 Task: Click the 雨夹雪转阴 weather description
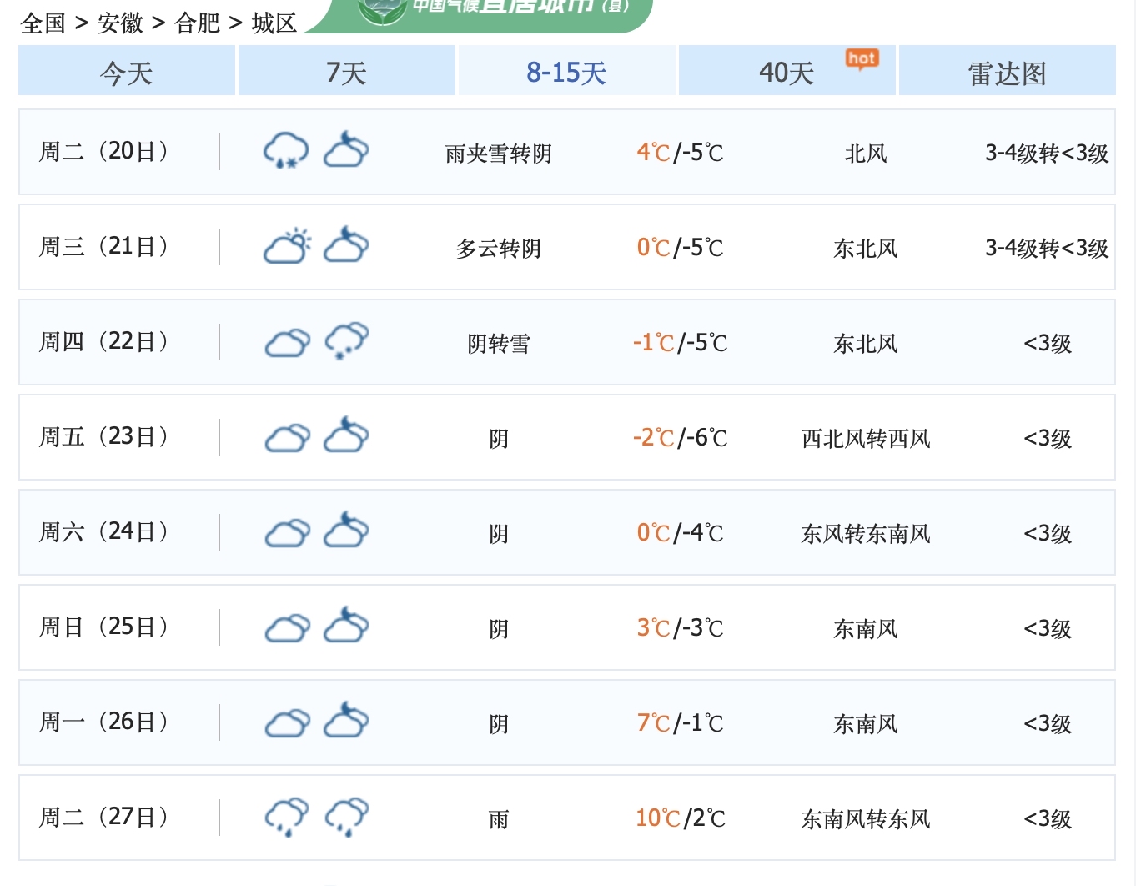point(498,153)
